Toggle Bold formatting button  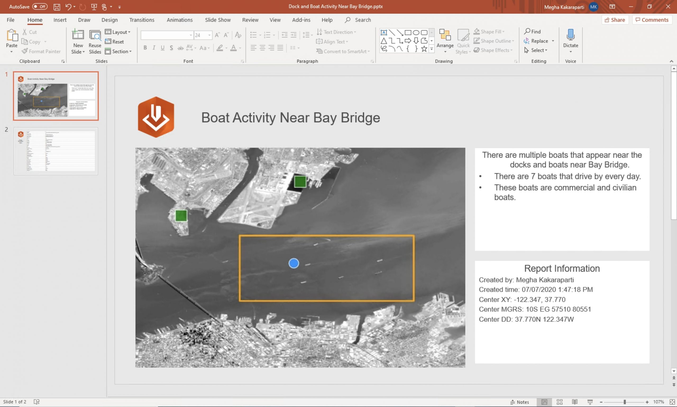coord(145,48)
